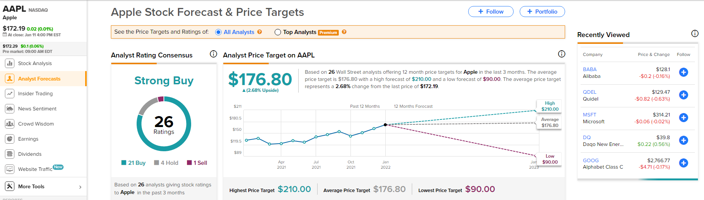Open the DQ ticker link

pos(587,137)
